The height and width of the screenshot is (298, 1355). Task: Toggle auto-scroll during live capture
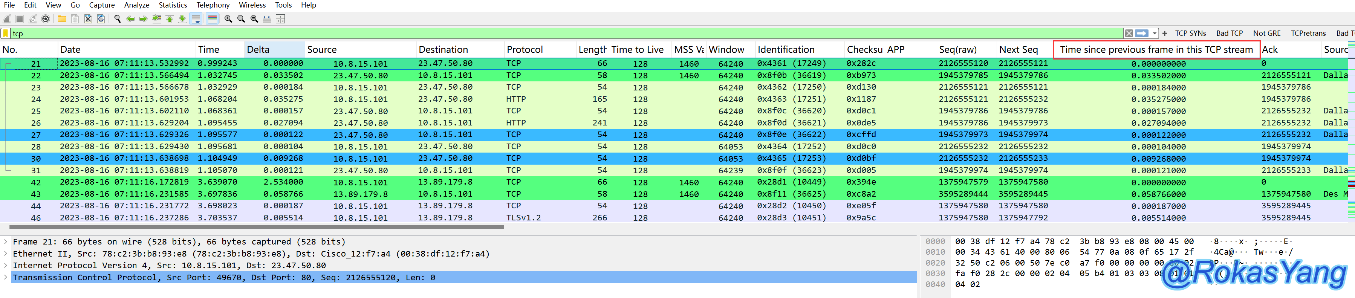196,19
